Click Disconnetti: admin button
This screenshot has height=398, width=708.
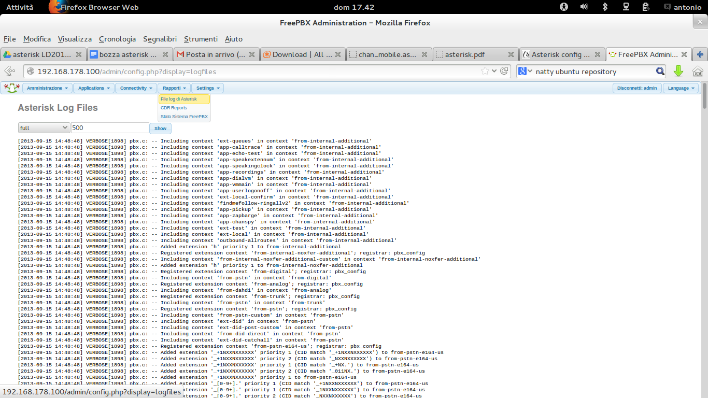point(637,88)
